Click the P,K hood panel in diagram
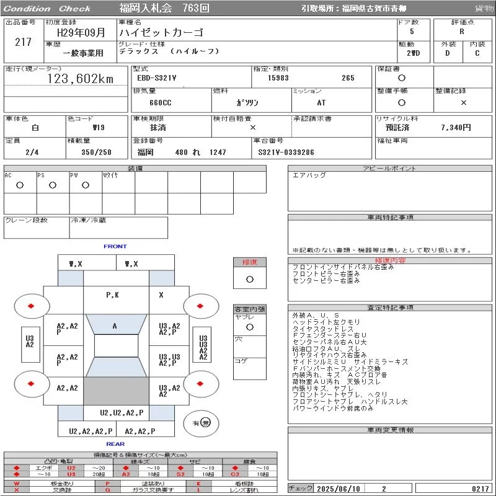 coord(116,300)
